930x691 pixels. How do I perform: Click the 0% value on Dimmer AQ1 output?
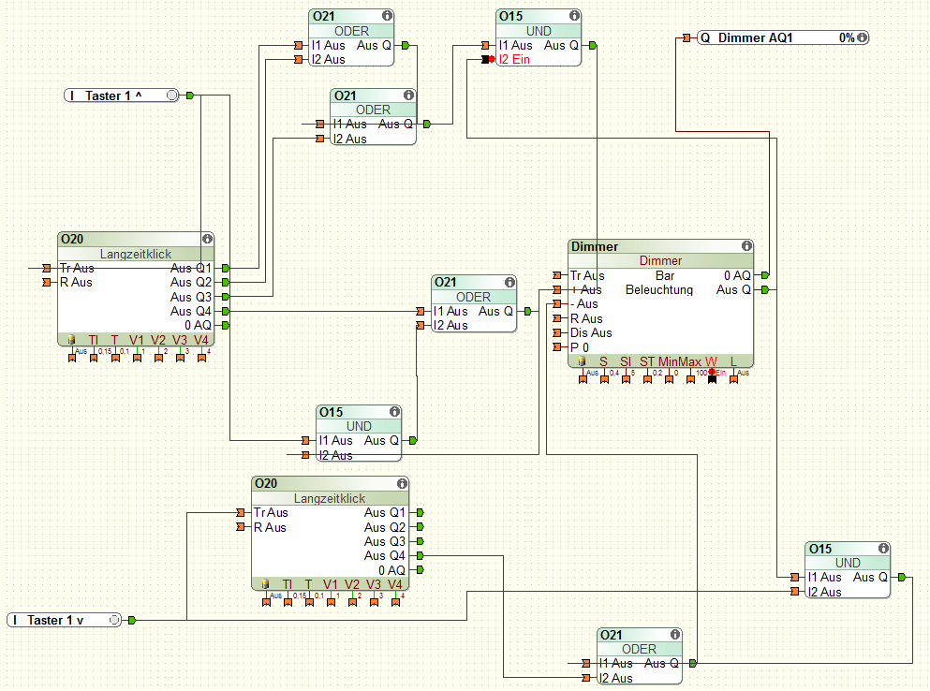(x=846, y=37)
